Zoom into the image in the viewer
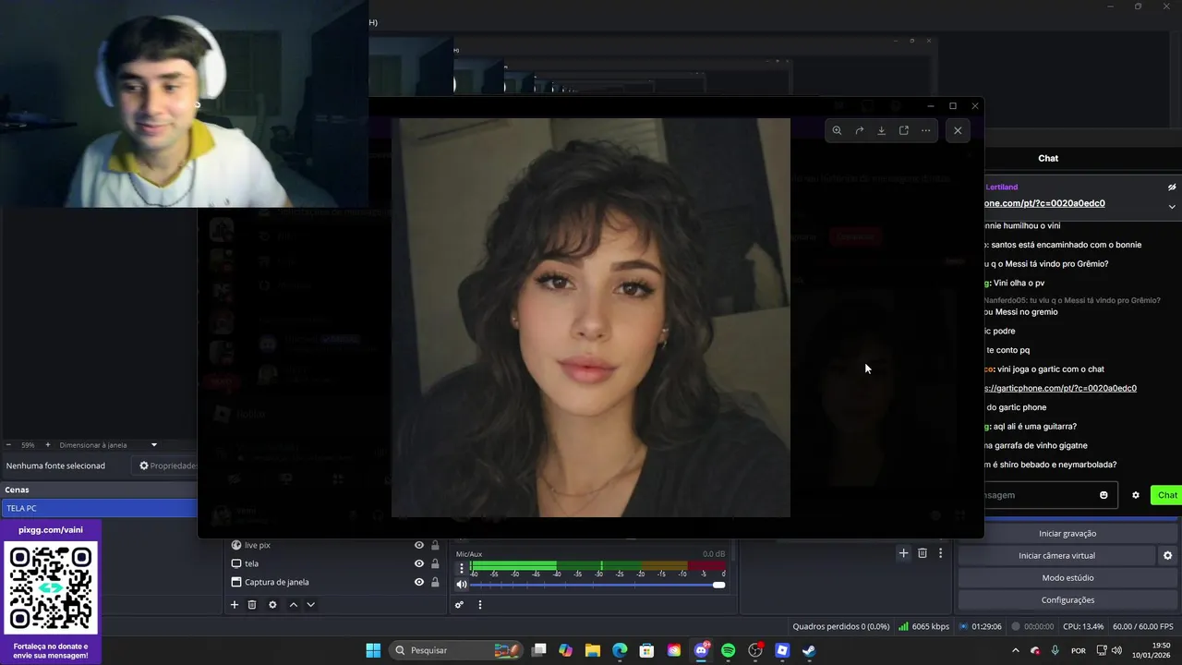The height and width of the screenshot is (665, 1182). pos(837,130)
